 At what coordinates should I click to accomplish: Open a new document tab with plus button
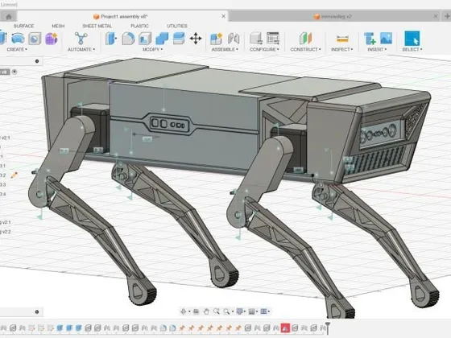pos(447,16)
